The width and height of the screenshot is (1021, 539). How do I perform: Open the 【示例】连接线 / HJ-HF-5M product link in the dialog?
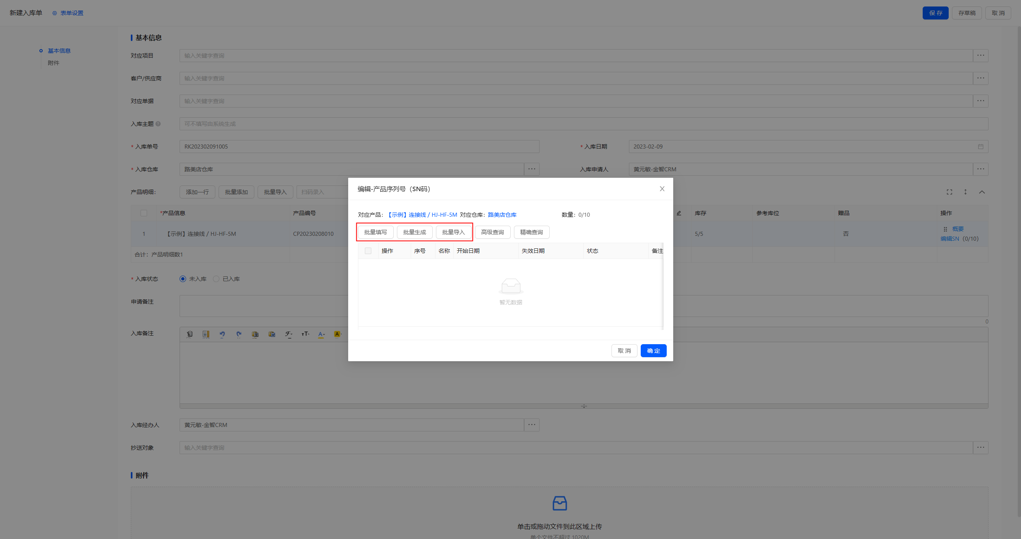tap(422, 215)
